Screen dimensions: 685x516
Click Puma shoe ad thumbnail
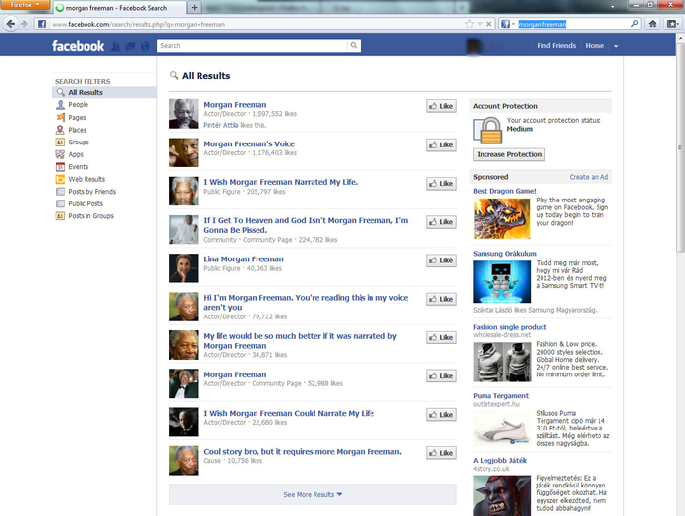pyautogui.click(x=501, y=430)
